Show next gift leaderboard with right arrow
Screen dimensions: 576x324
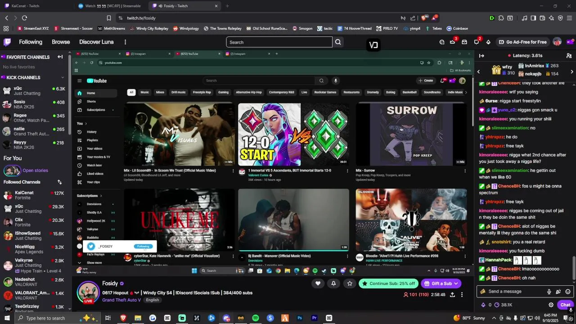[572, 72]
